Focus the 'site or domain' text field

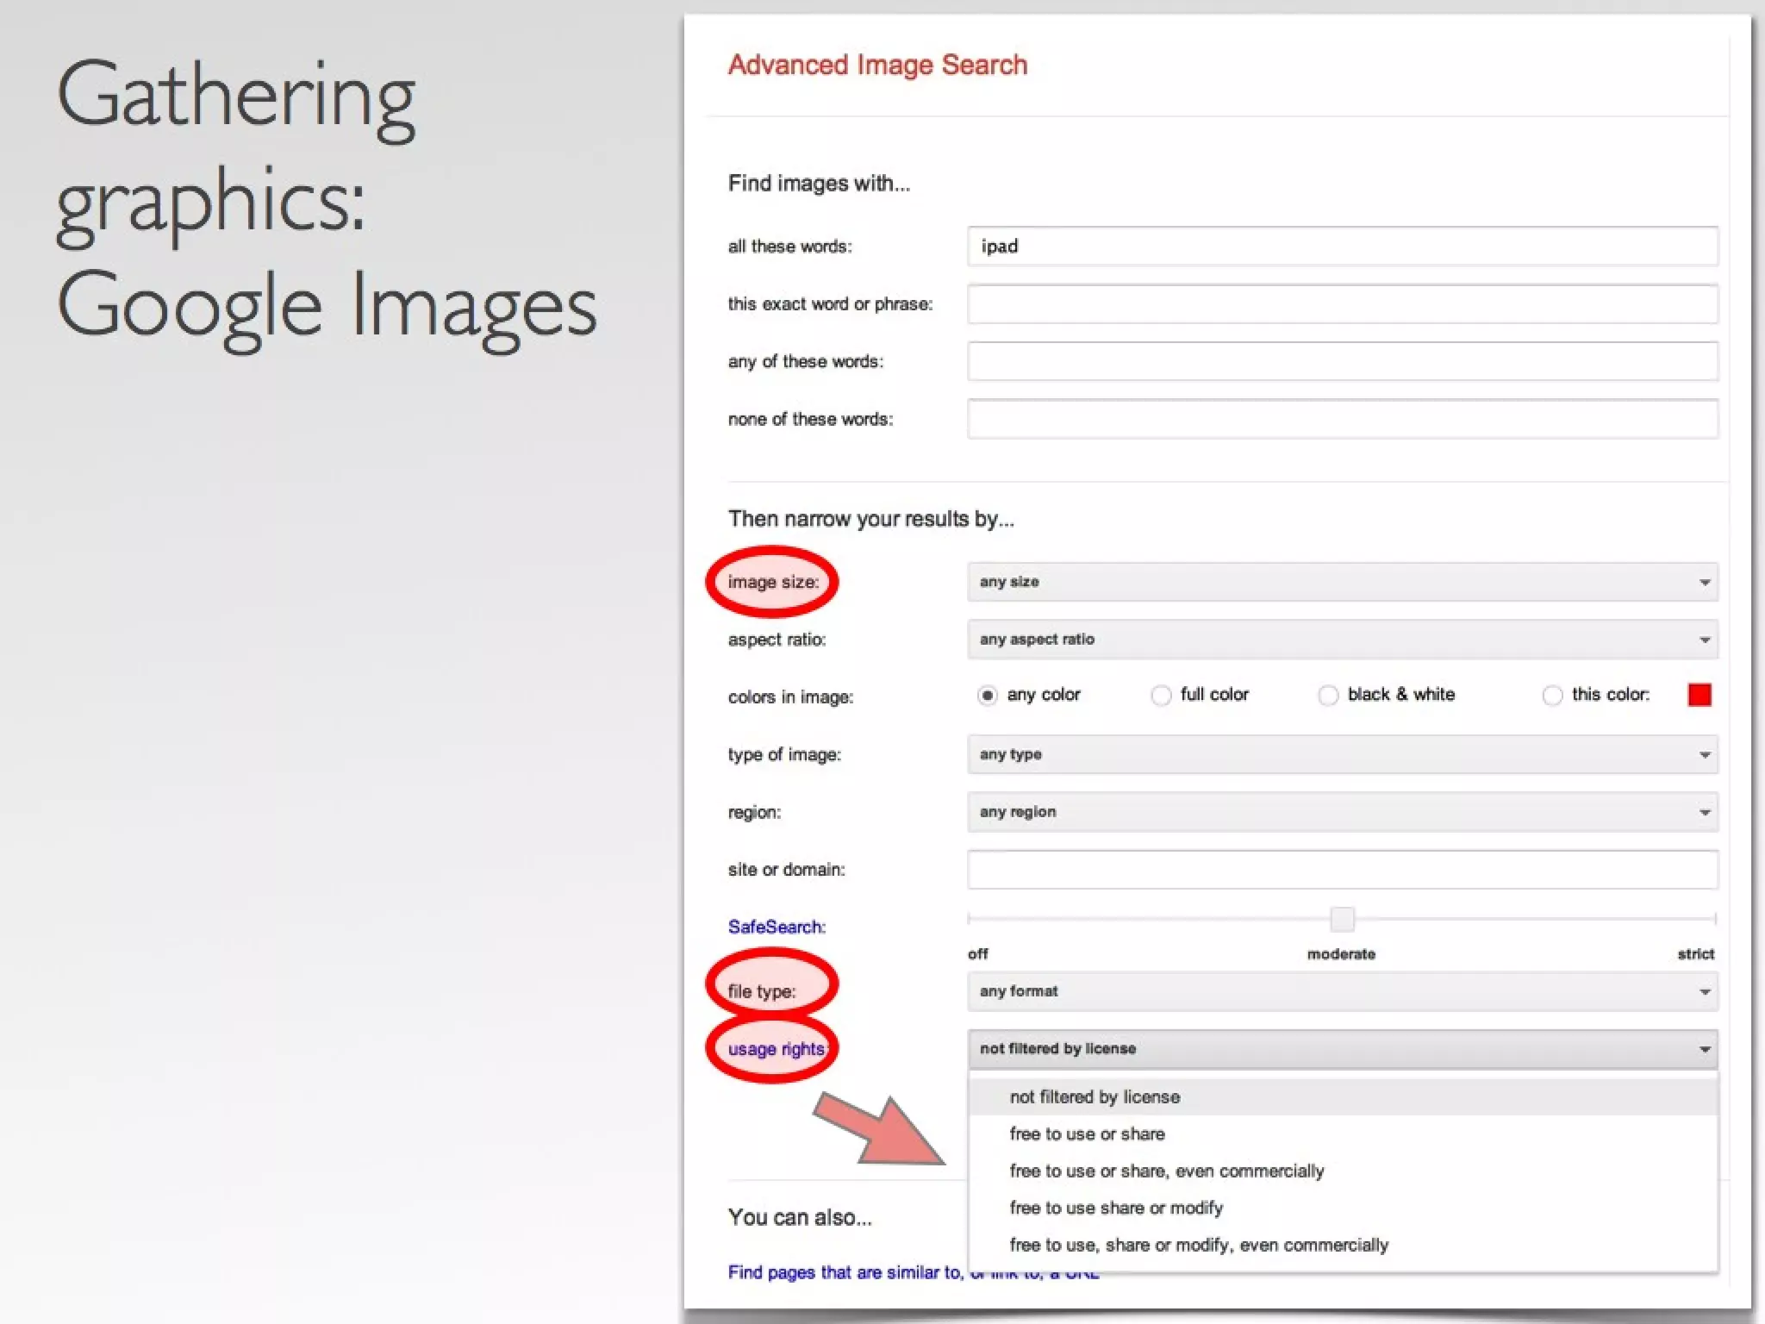point(1342,870)
